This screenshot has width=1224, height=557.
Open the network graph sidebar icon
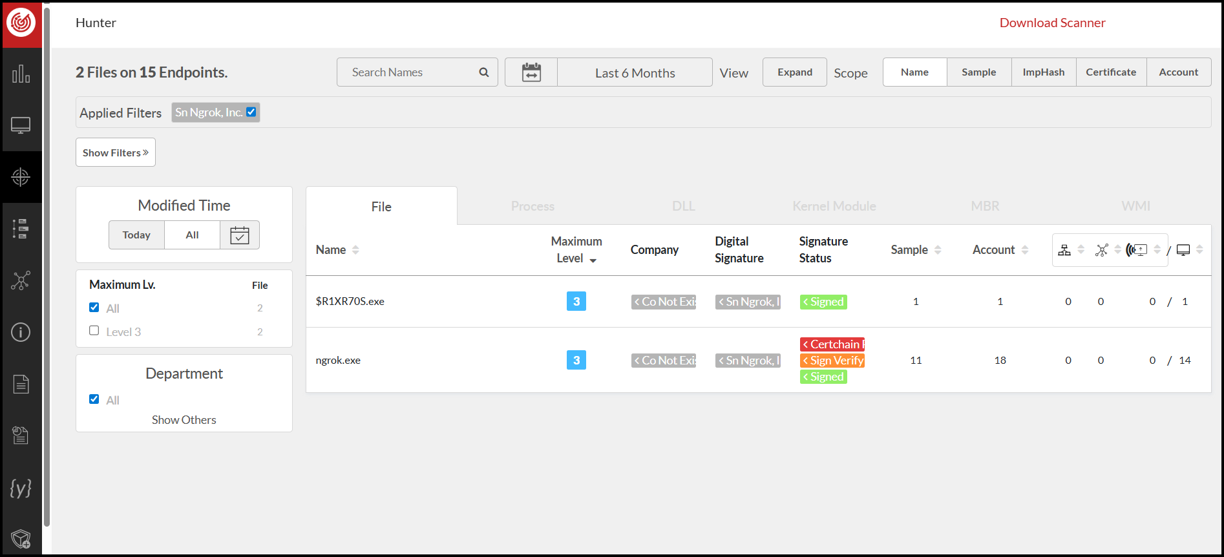pyautogui.click(x=21, y=280)
